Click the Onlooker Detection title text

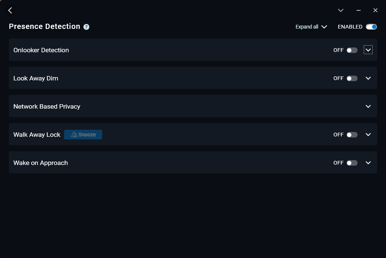coord(41,50)
